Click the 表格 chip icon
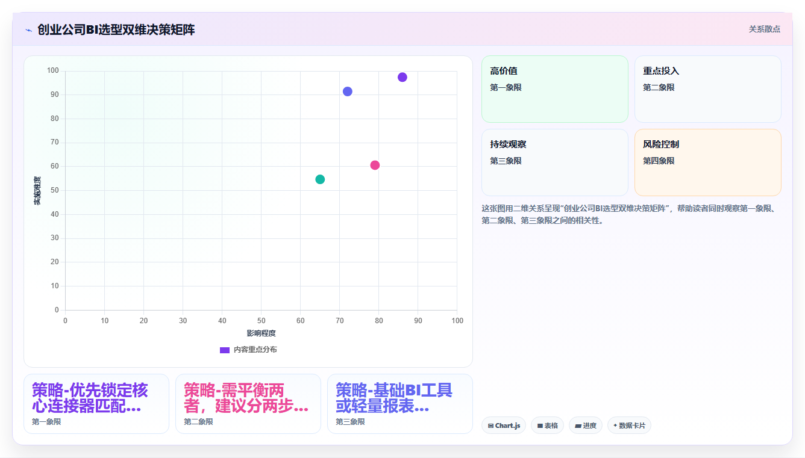Screen dimensions: 805x458 coord(540,426)
